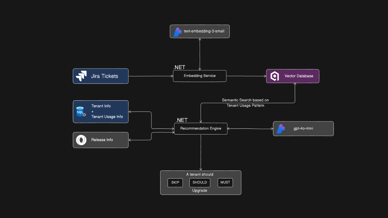This screenshot has width=388, height=218.
Task: Select the Qdrant hexagon icon on Vector Database
Action: point(274,76)
